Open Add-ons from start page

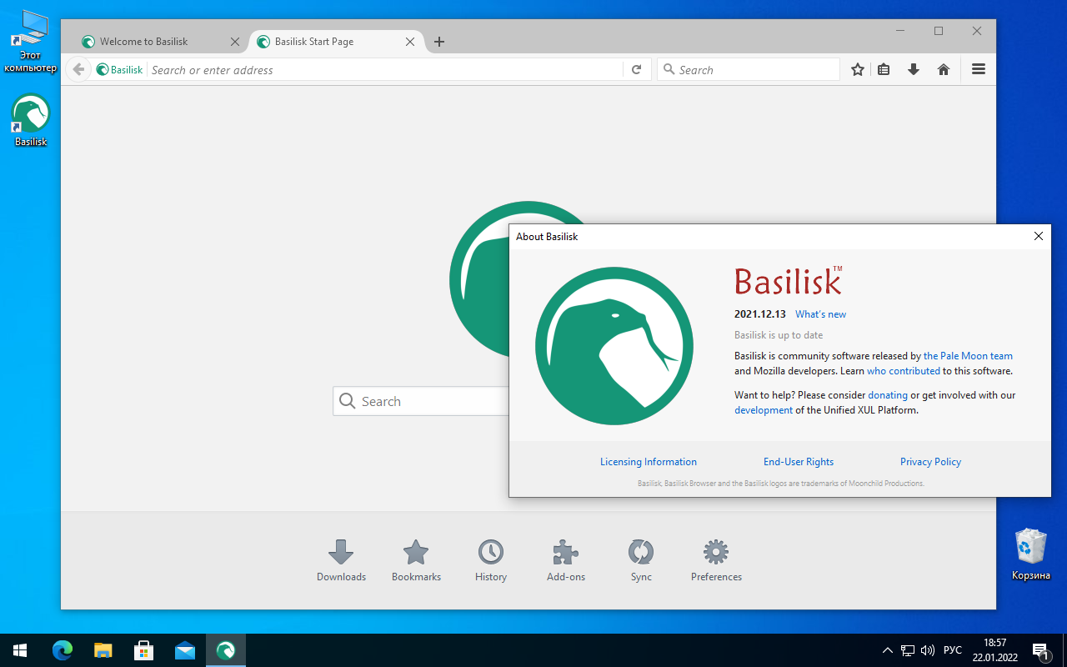(566, 560)
